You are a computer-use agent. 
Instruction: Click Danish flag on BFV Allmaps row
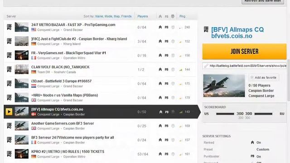point(34,114)
